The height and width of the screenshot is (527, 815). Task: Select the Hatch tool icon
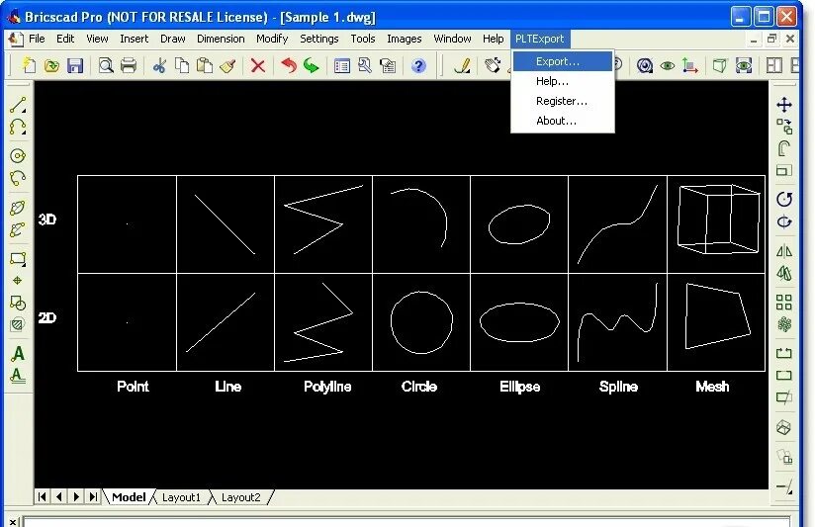tap(18, 325)
